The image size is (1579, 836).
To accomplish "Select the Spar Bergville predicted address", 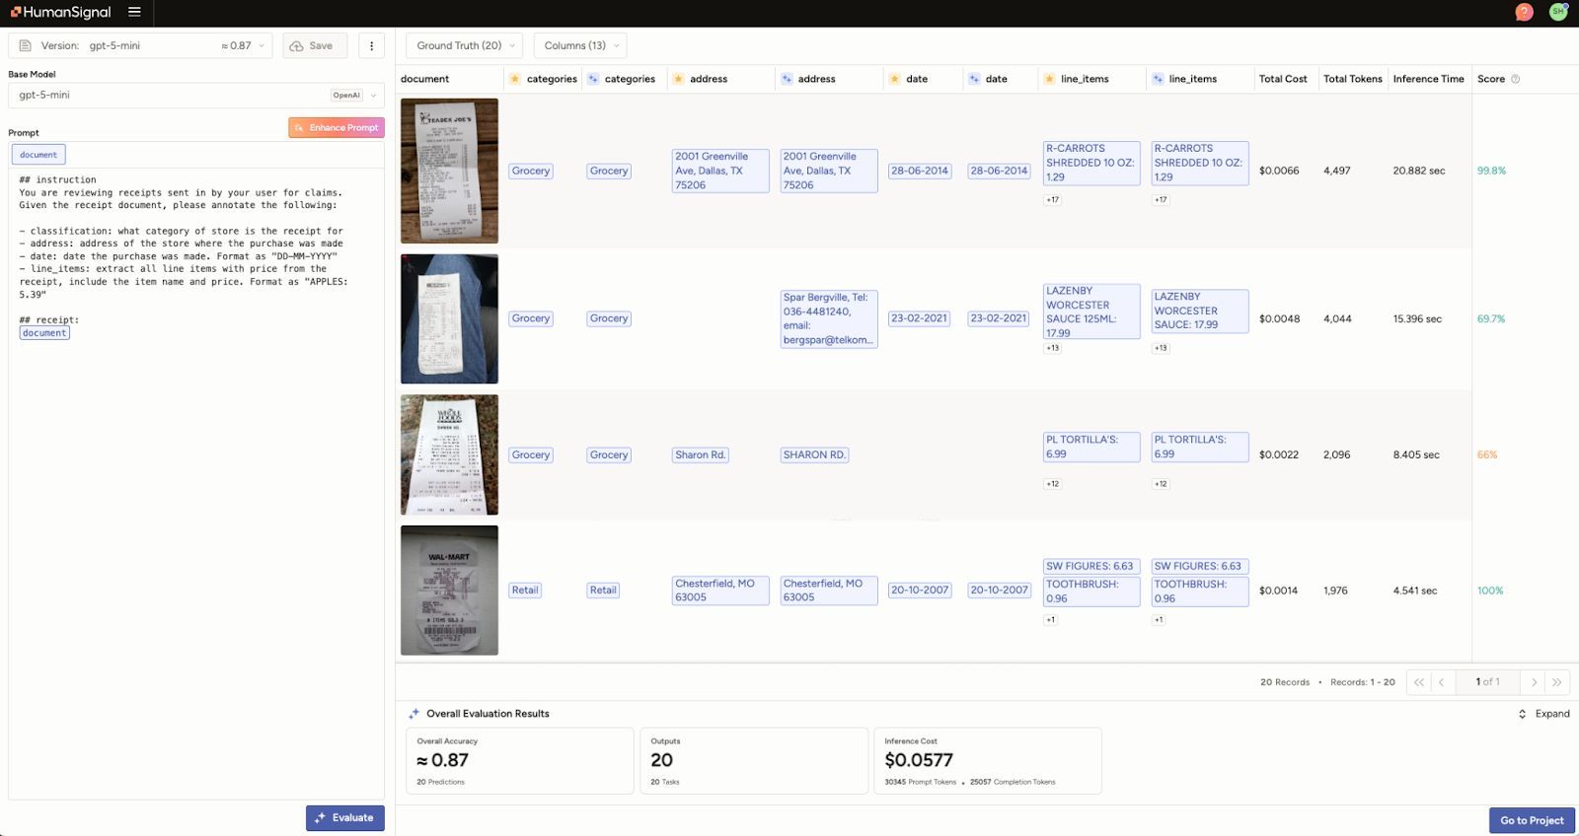I will click(829, 318).
